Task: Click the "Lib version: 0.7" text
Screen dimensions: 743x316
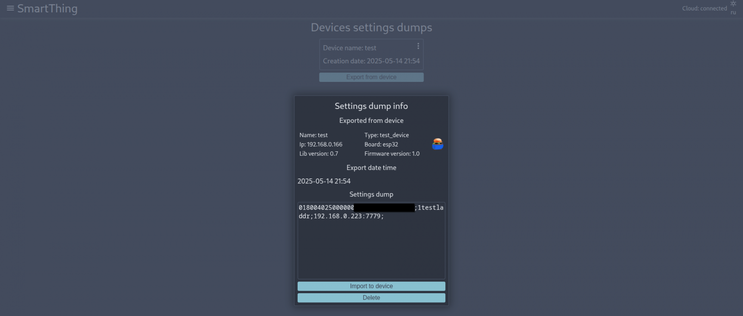Action: coord(319,154)
